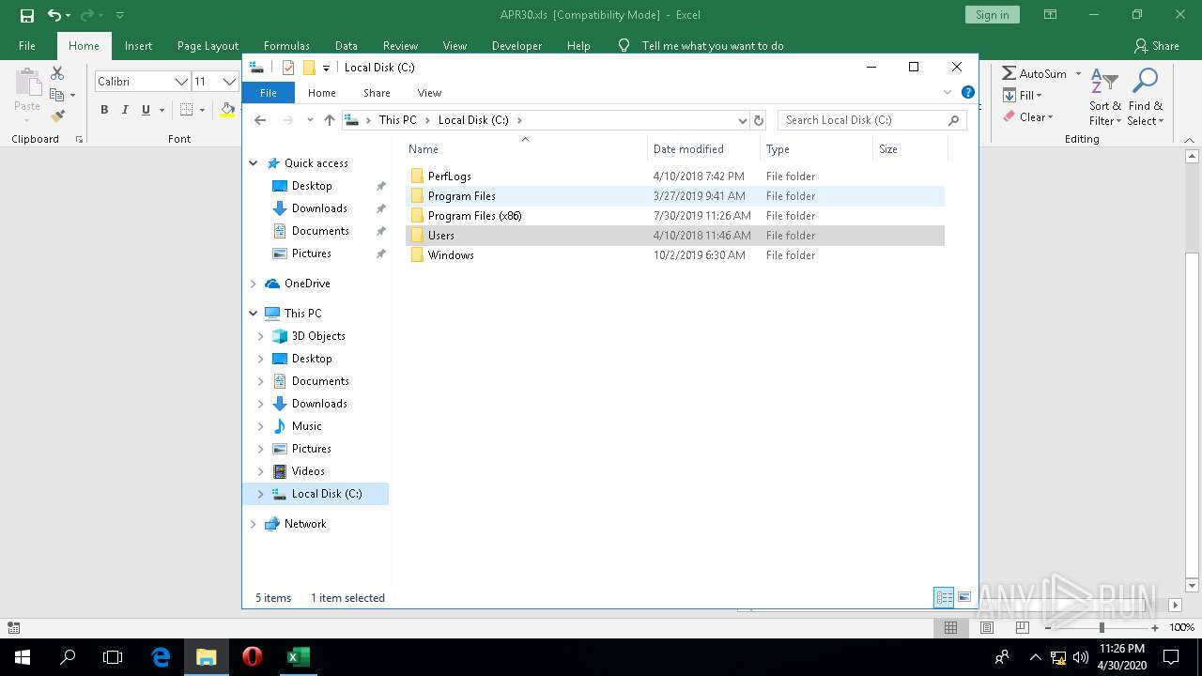1202x676 pixels.
Task: Select the Program Files (x86) folder
Action: (x=474, y=216)
